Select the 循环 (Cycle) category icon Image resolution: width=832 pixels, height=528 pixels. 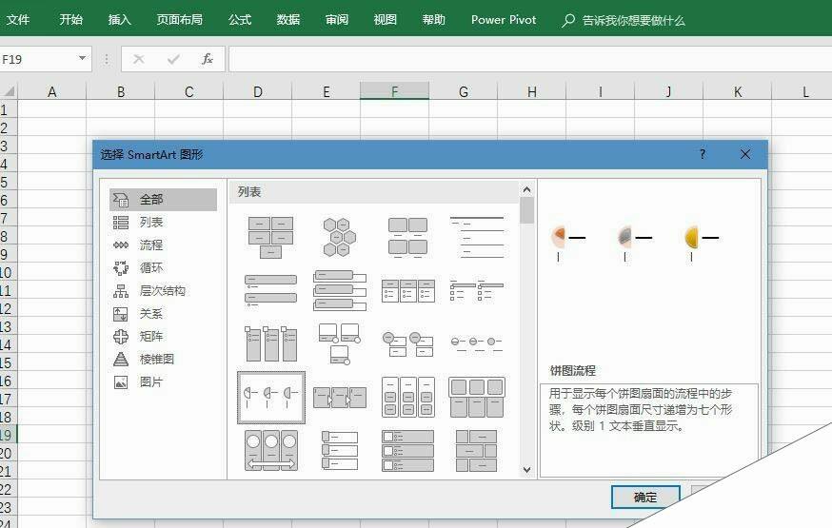pyautogui.click(x=121, y=268)
